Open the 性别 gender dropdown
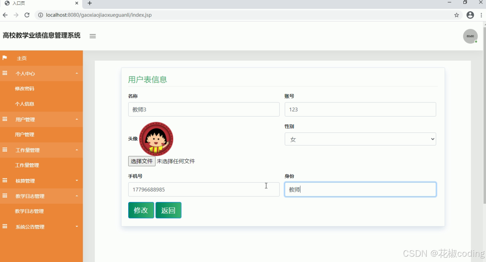486x262 pixels. point(360,139)
